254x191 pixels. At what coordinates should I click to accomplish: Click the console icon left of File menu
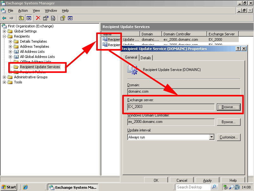tap(3, 11)
